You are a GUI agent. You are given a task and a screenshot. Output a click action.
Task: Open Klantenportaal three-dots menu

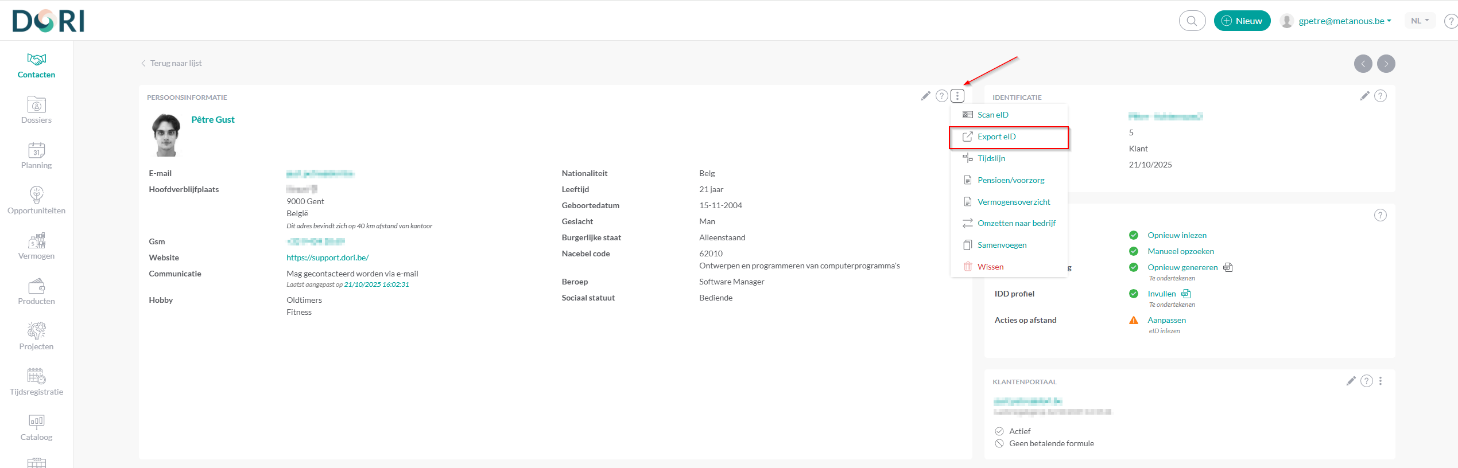pos(1381,381)
